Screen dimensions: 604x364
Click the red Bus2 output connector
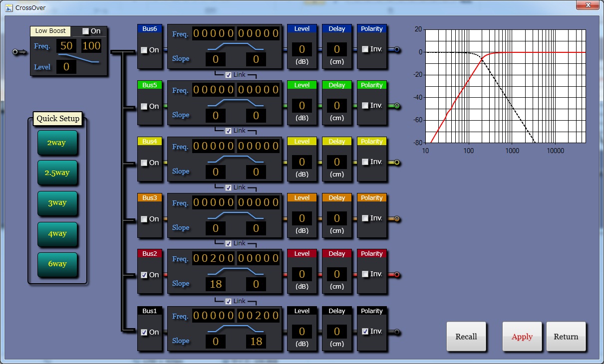point(397,275)
